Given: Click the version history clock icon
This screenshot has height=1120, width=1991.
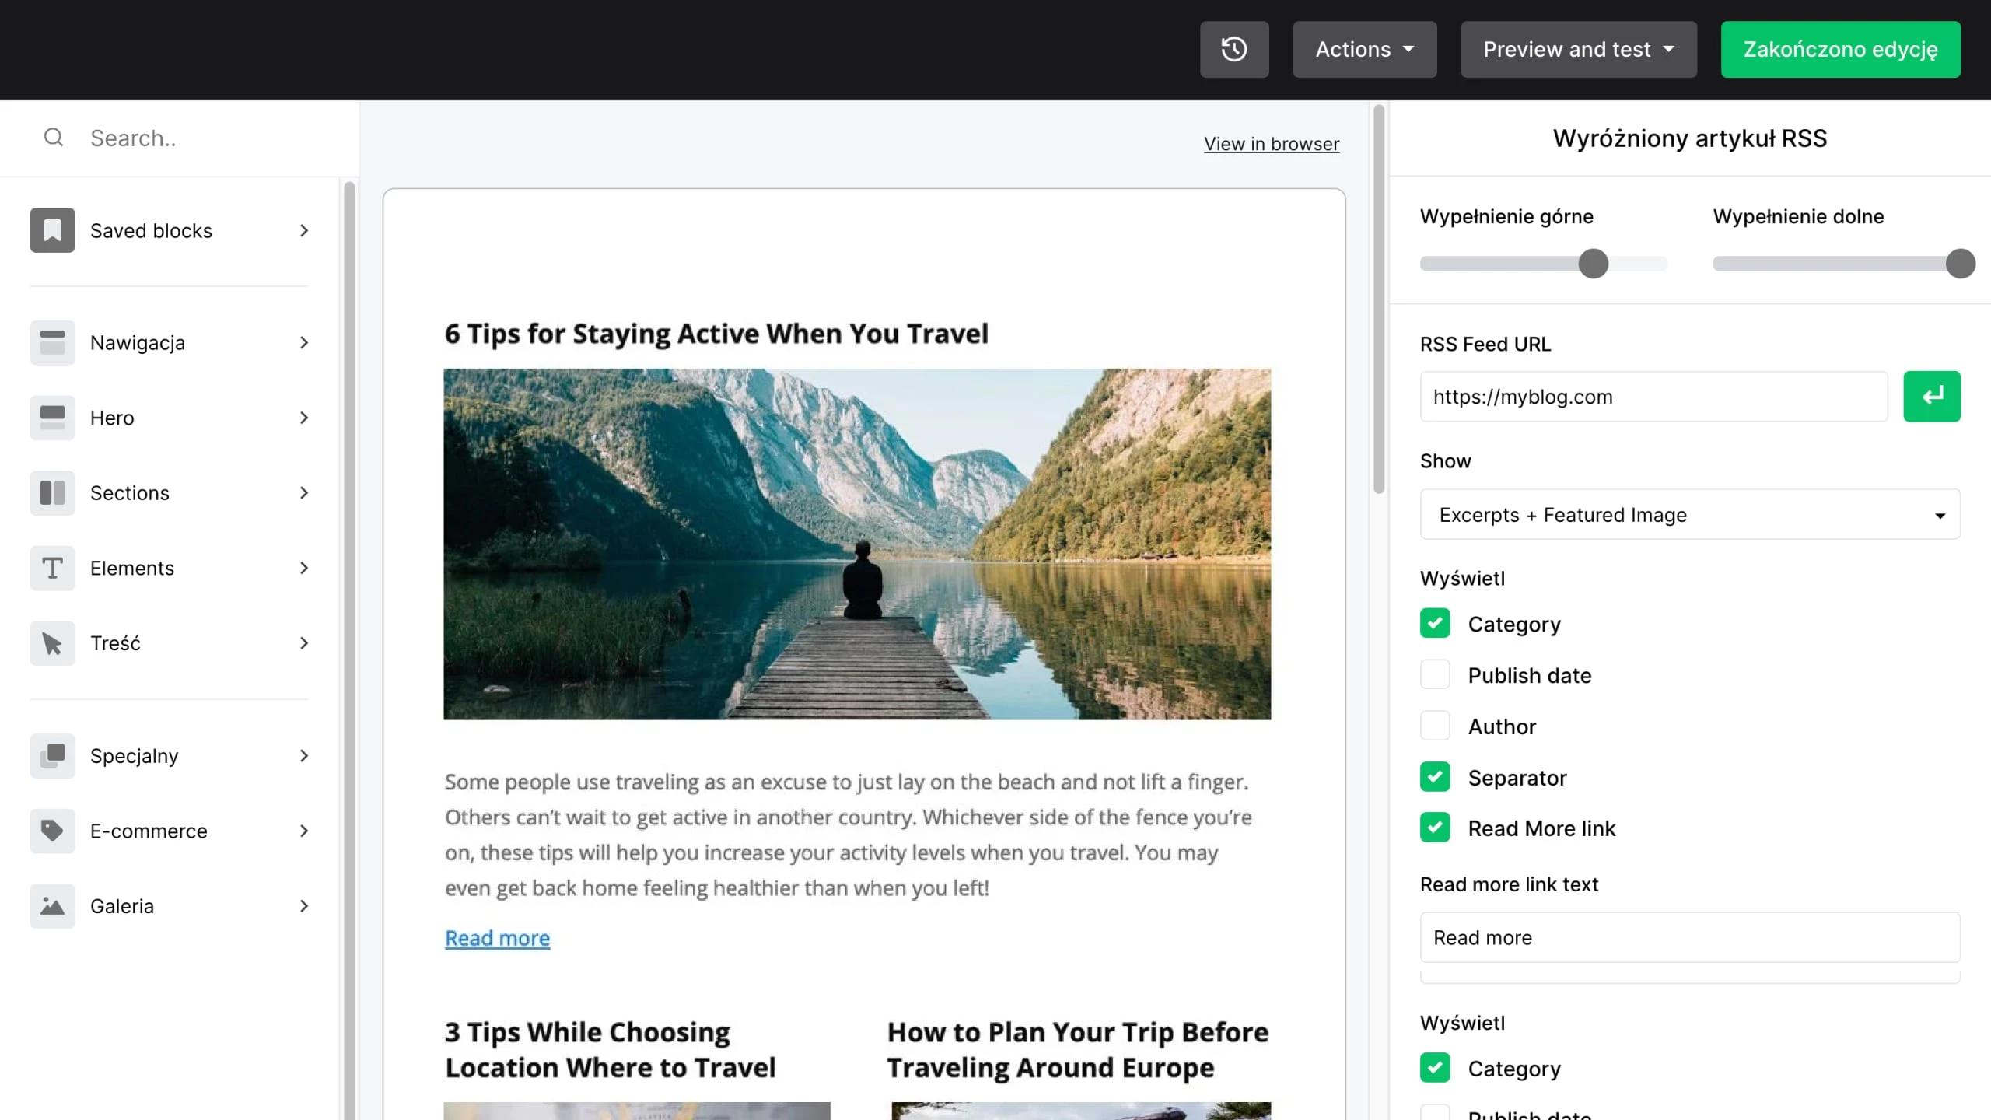Looking at the screenshot, I should [1233, 49].
